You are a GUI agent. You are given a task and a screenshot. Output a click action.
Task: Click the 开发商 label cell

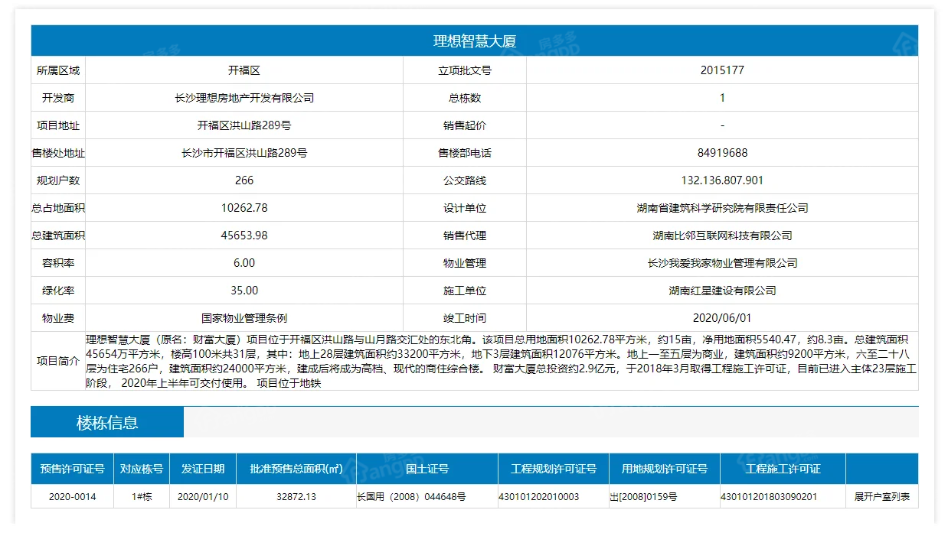click(58, 98)
